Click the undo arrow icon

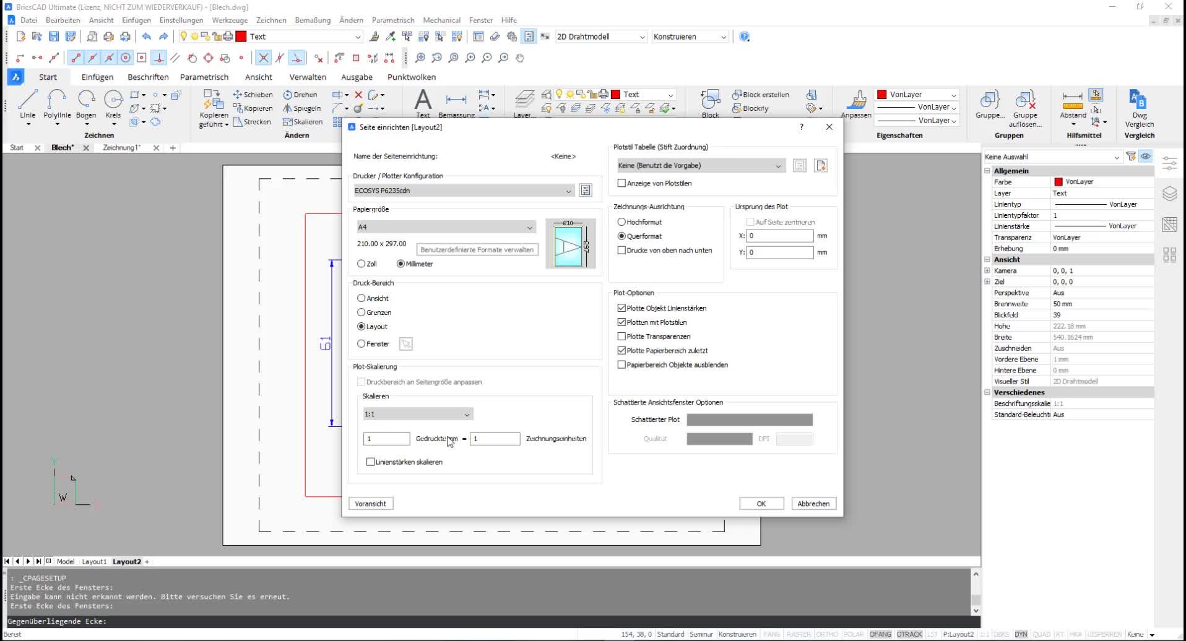pos(146,37)
